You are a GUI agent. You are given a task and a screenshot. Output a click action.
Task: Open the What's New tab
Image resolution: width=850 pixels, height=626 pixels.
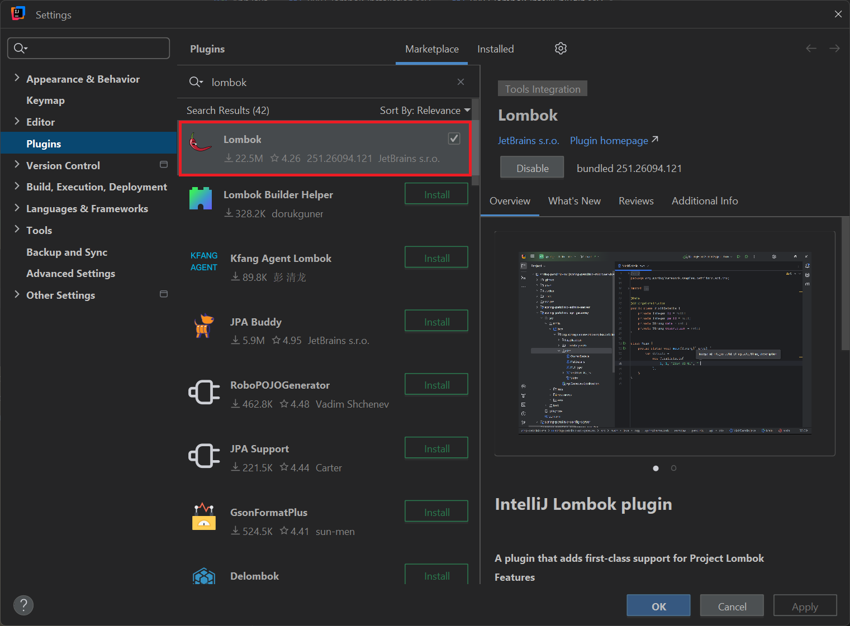tap(574, 201)
